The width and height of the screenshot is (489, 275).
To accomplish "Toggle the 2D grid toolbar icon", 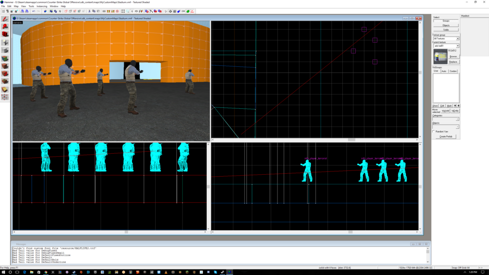I will point(3,11).
